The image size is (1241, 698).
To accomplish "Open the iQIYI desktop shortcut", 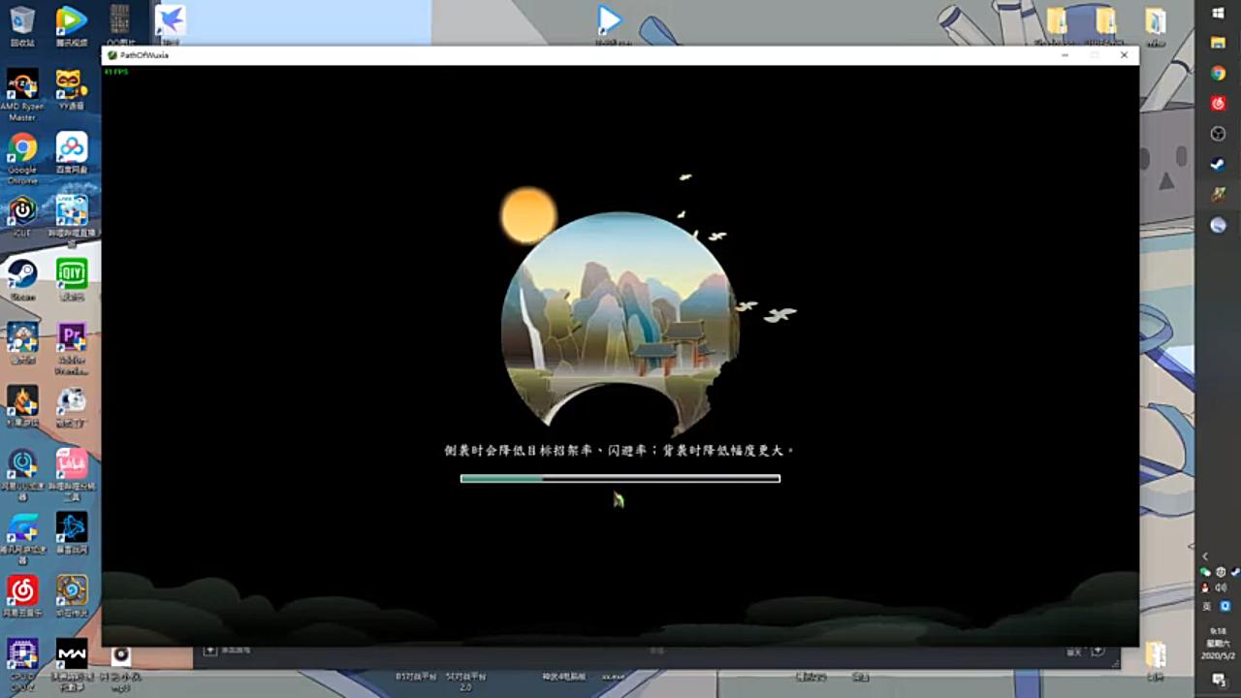I will pos(71,279).
